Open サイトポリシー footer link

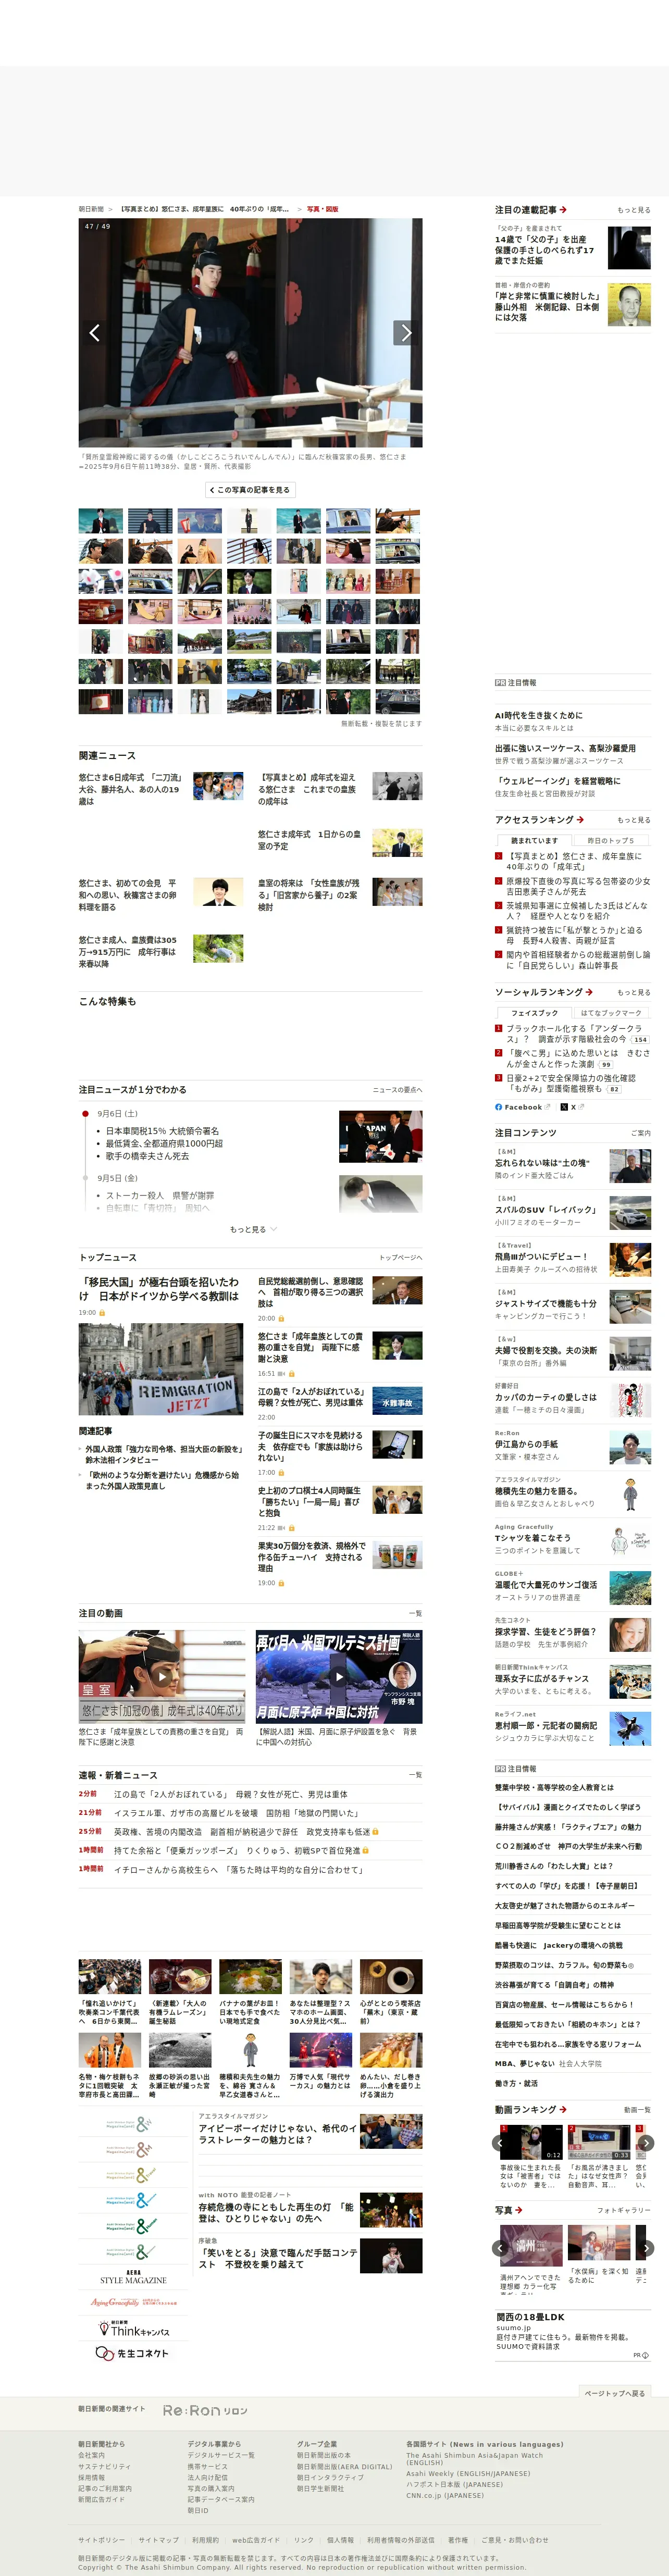pos(102,2540)
